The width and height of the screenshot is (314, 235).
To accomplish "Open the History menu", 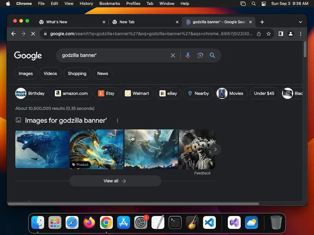I will pos(86,4).
